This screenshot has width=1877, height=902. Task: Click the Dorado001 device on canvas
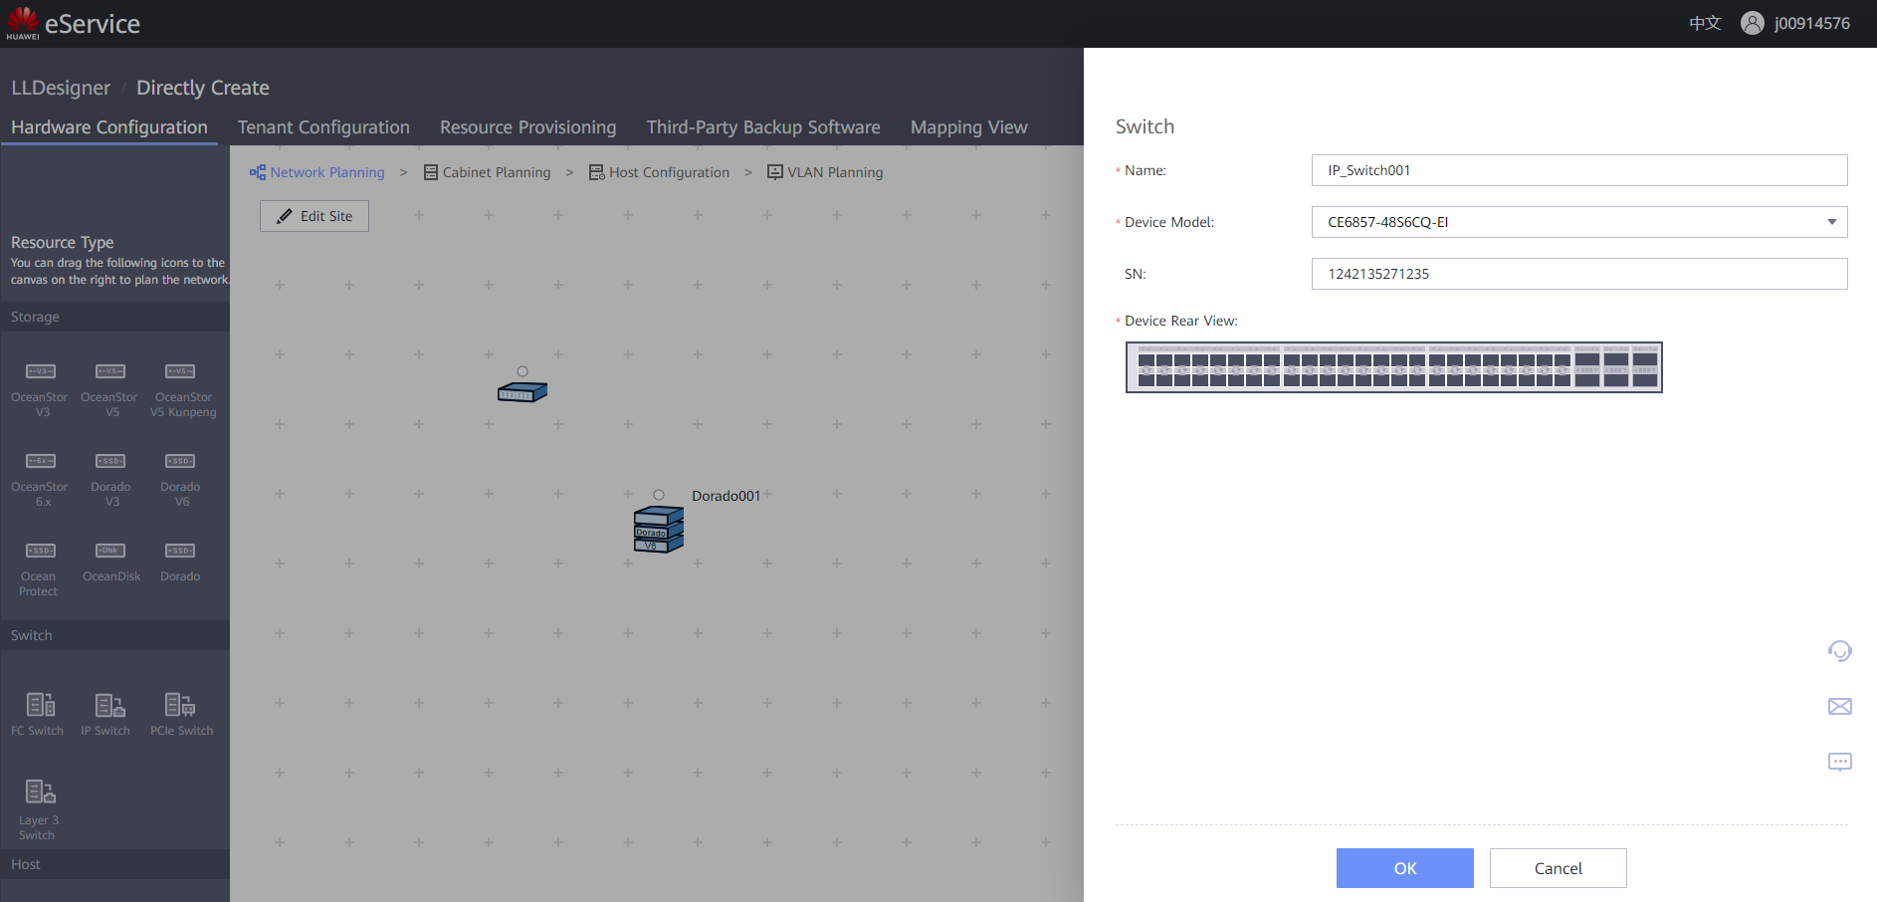659,530
